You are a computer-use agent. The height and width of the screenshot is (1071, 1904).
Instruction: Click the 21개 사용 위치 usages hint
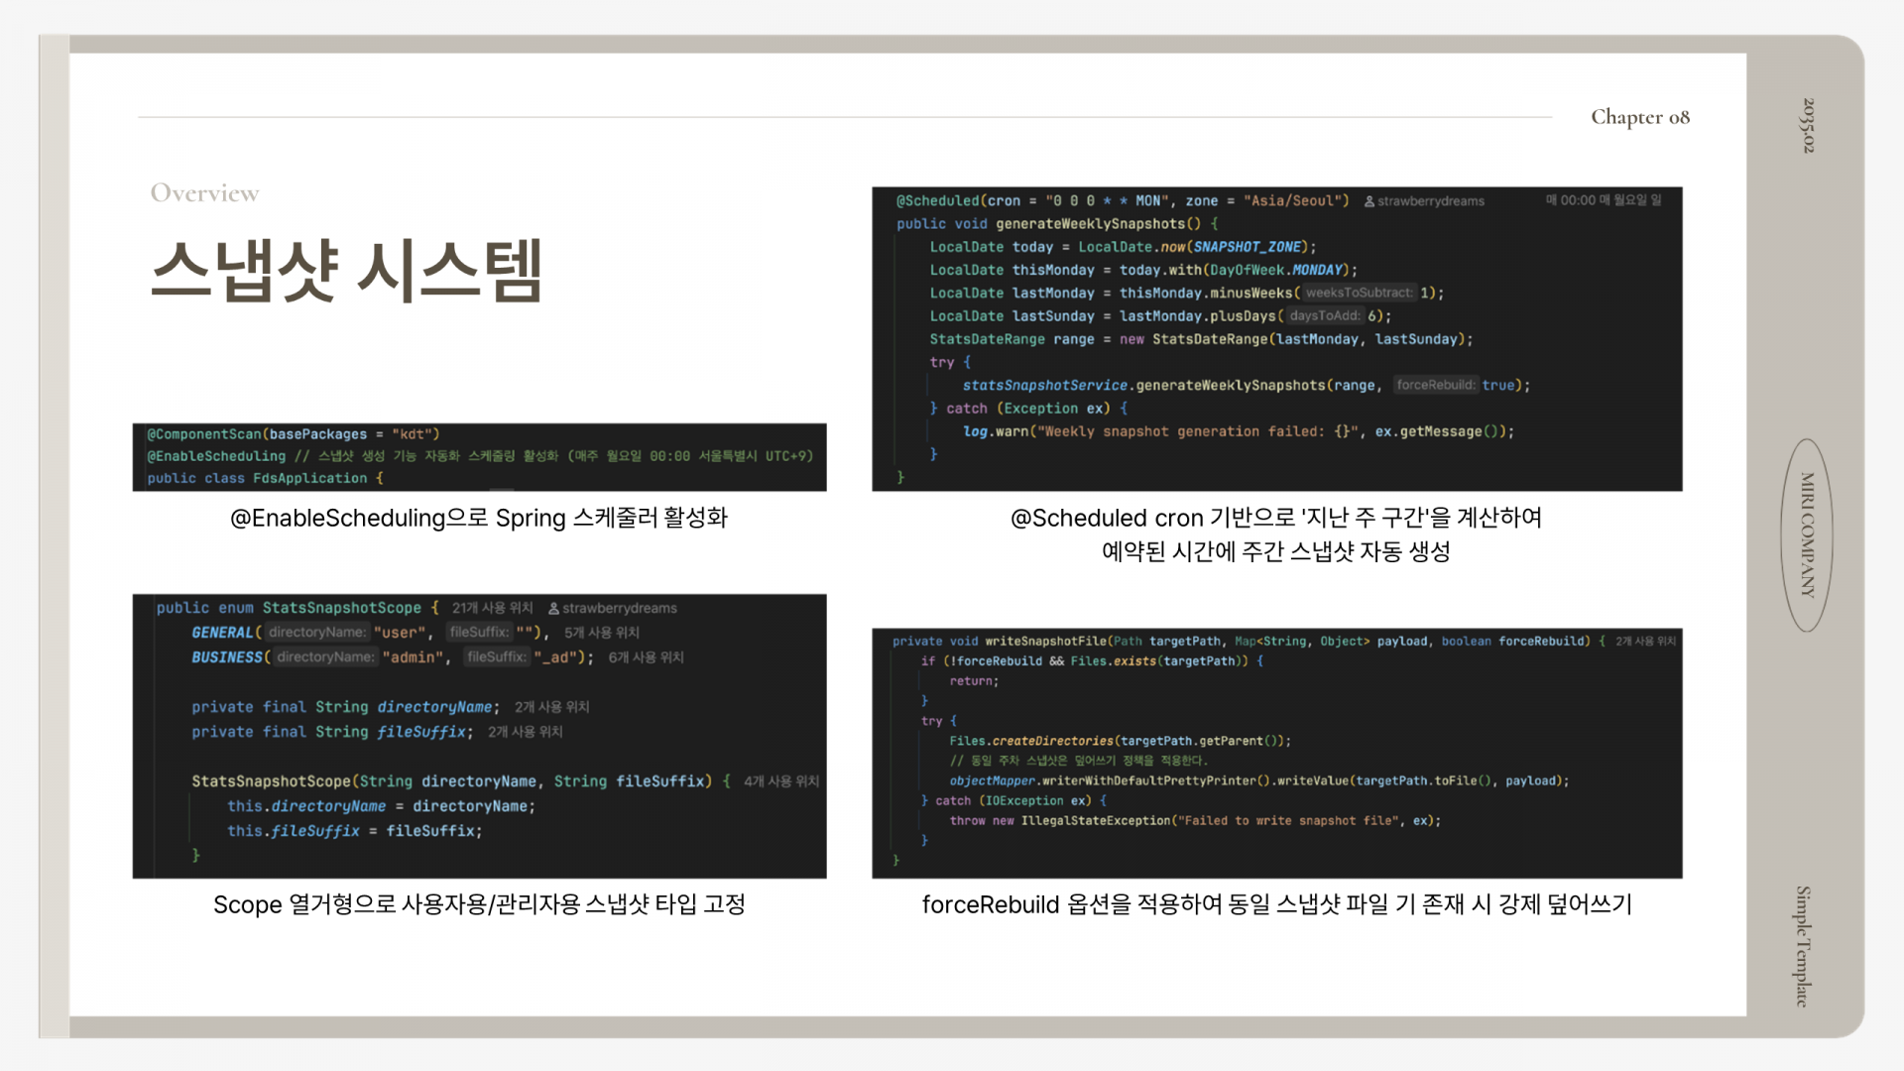coord(493,608)
